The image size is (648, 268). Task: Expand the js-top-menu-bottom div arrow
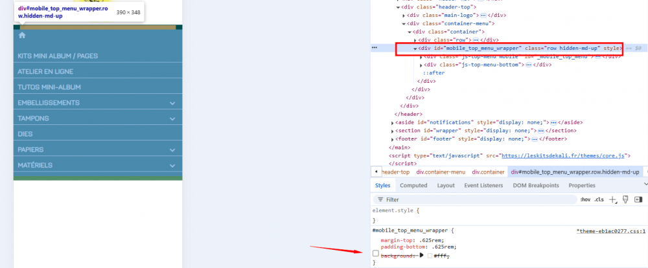pyautogui.click(x=421, y=65)
